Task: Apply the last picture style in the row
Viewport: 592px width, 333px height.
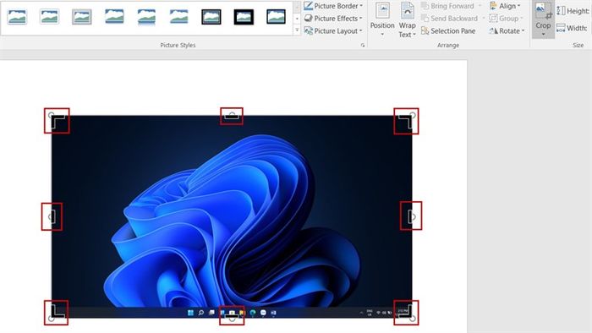Action: point(276,17)
